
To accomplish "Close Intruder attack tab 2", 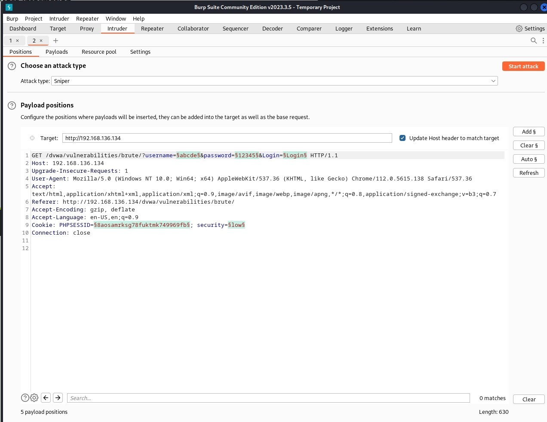I will point(41,41).
